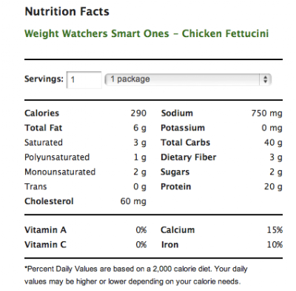The height and width of the screenshot is (291, 296).
Task: Select the Total Carbs label
Action: [x=186, y=143]
